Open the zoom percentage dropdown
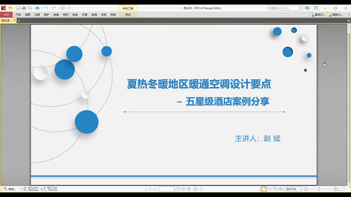This screenshot has width=351, height=197. click(x=300, y=189)
